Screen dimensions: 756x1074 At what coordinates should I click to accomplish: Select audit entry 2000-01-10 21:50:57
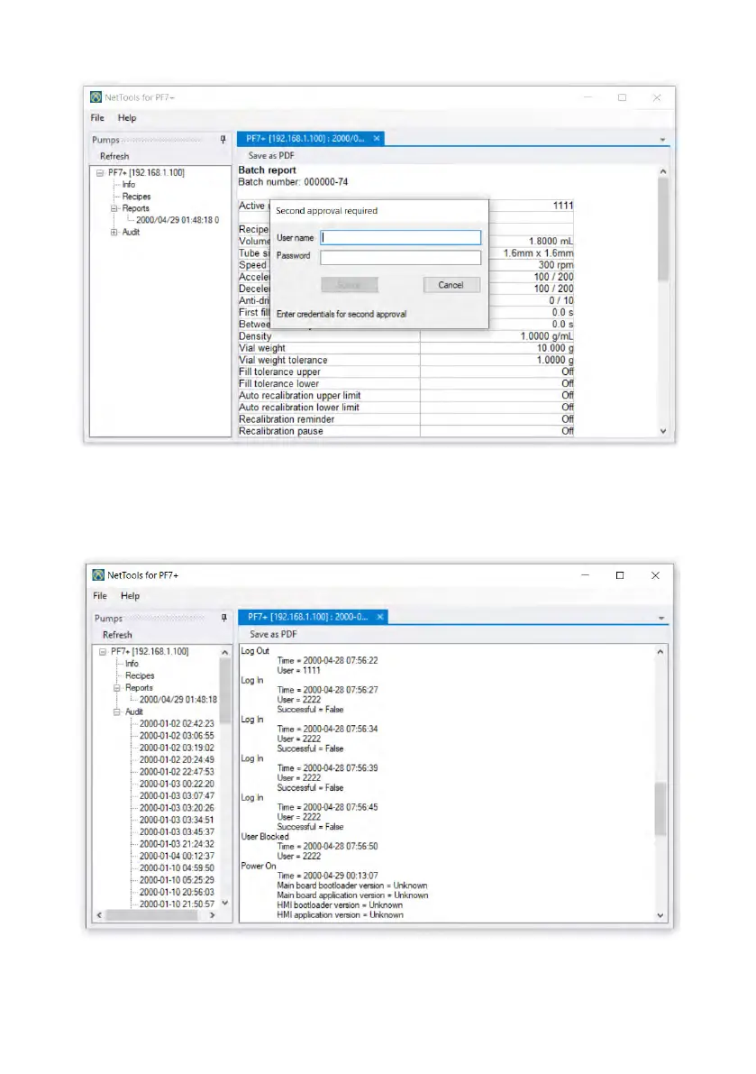click(x=177, y=904)
